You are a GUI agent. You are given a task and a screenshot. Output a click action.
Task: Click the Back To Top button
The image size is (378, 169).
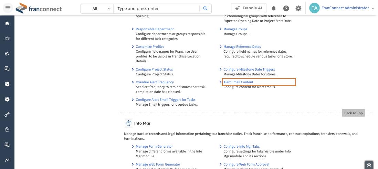pos(353,113)
